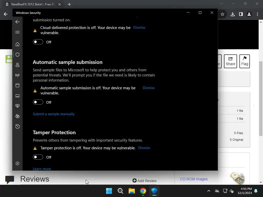Open Chrome profile avatar
Image resolution: width=263 pixels, height=197 pixels.
(x=249, y=14)
